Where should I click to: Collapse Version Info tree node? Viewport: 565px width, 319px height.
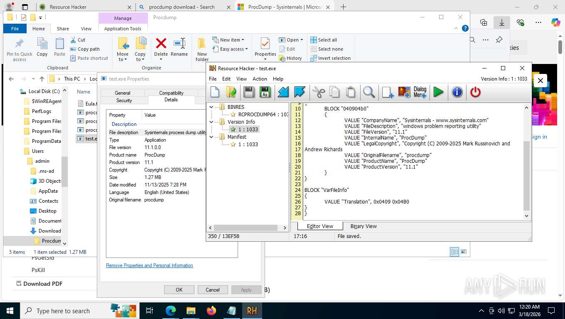(x=211, y=122)
